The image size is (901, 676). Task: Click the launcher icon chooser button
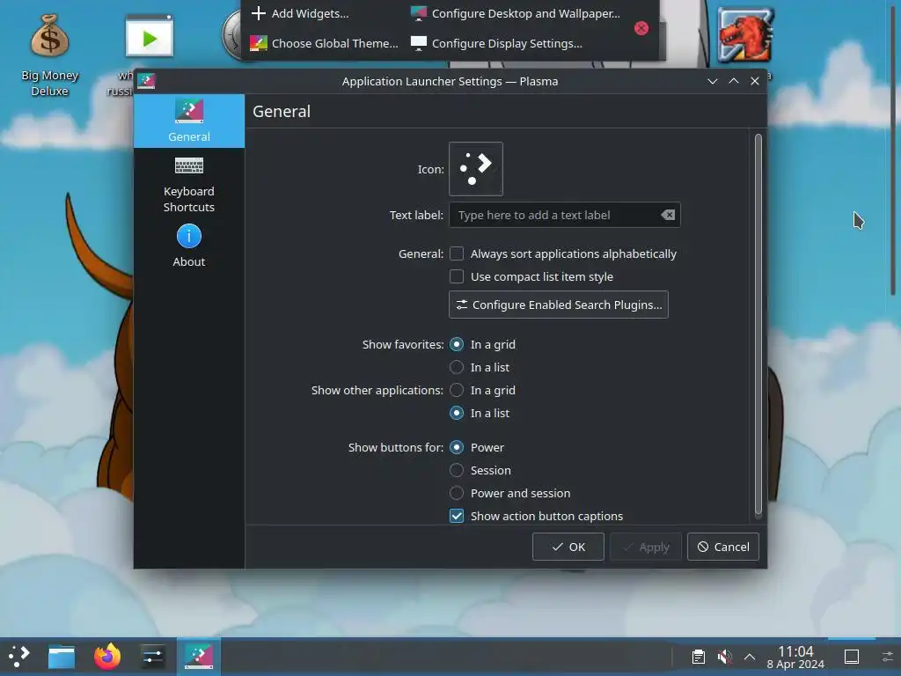tap(475, 169)
